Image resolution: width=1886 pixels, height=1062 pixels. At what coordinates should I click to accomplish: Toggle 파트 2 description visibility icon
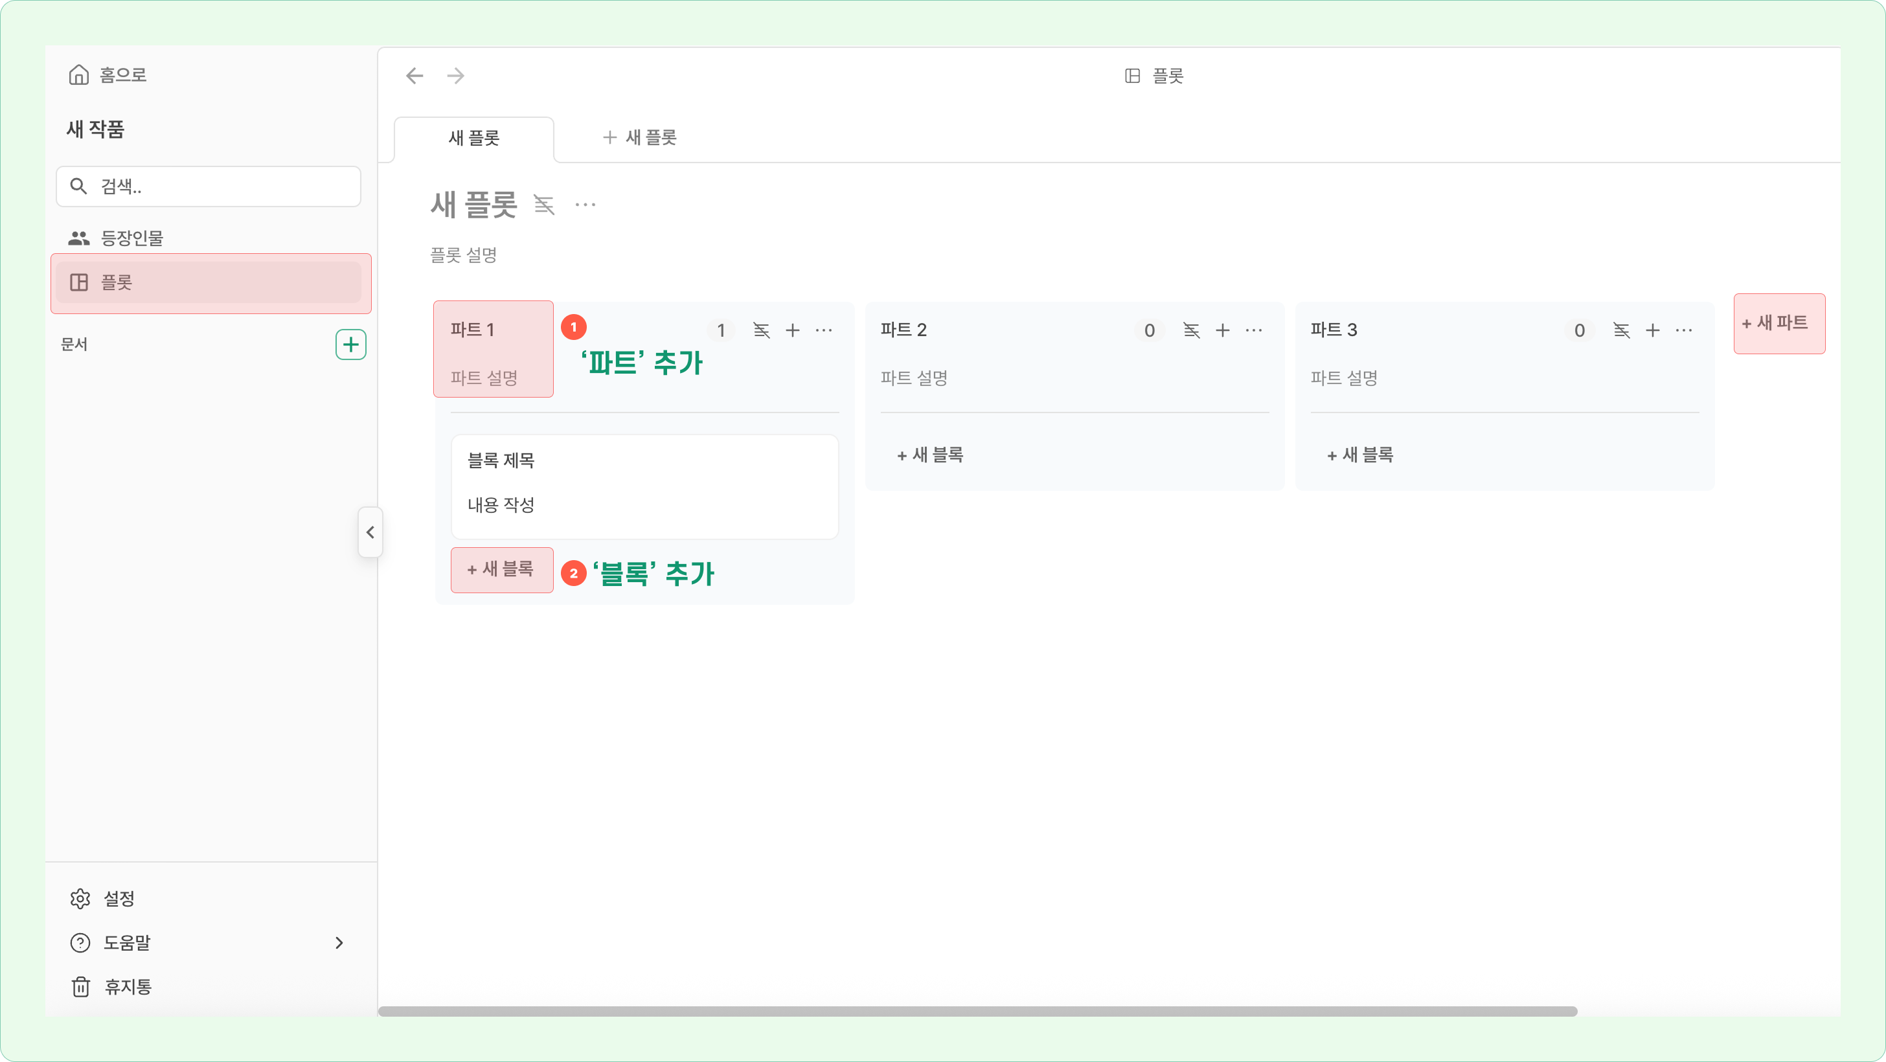[x=1191, y=331]
